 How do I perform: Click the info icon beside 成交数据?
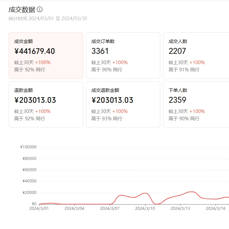[40, 10]
